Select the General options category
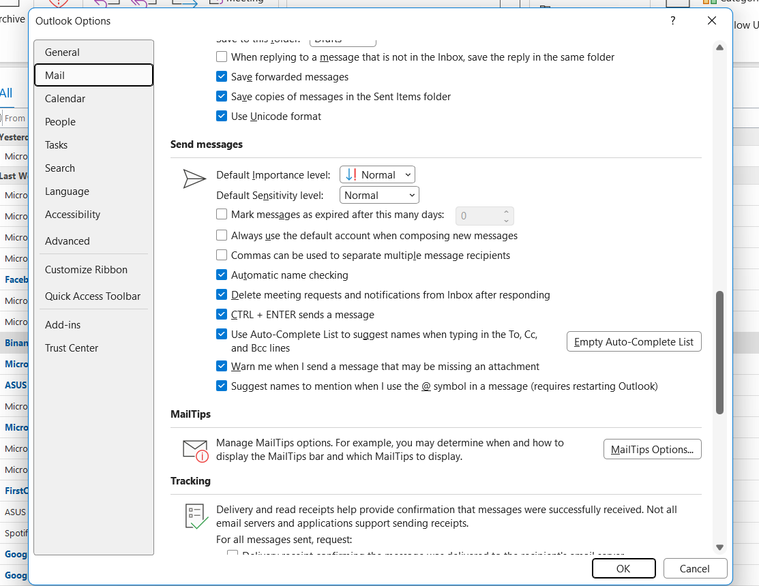Screen dimensions: 759x586 coord(94,52)
